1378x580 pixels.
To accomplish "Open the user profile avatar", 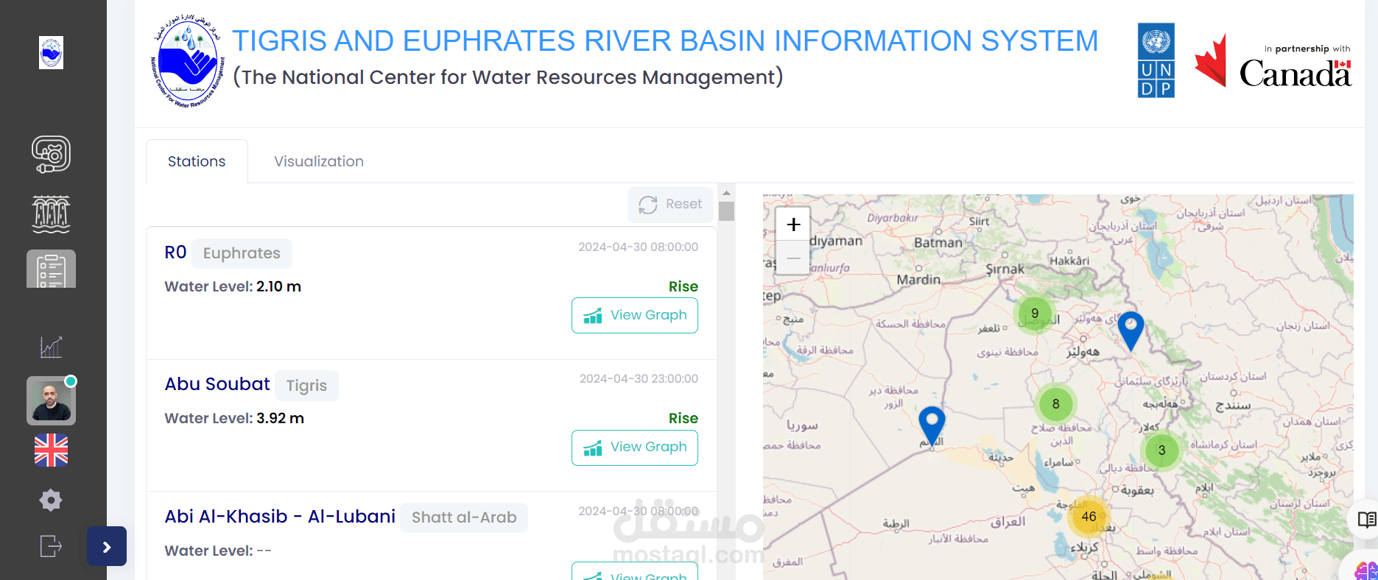I will pos(51,400).
